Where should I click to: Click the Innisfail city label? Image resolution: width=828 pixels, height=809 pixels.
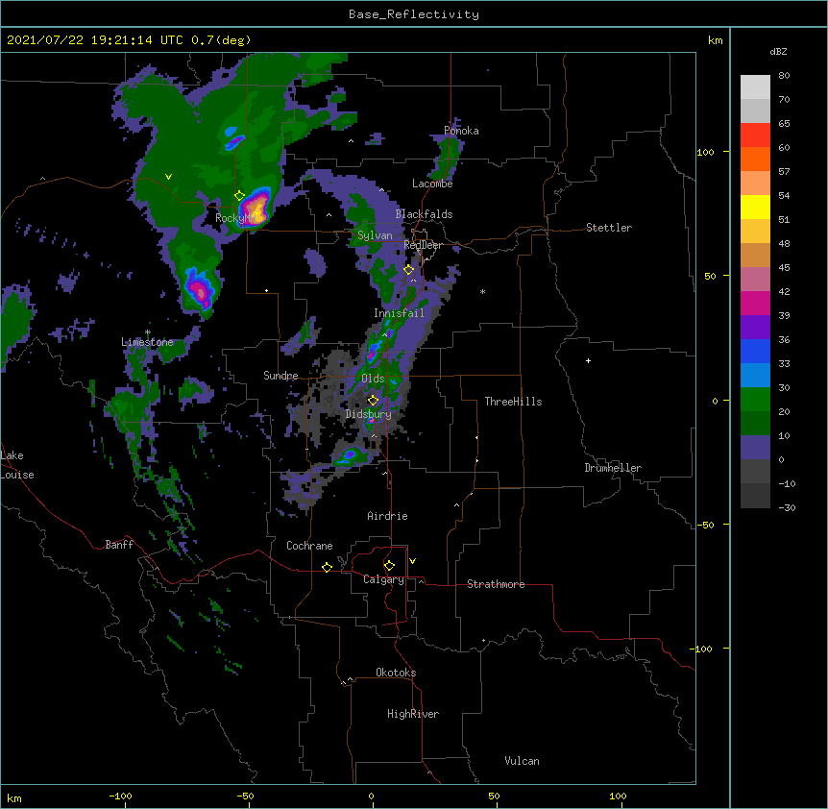pos(399,313)
